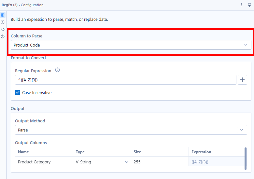Click the plus button beside regex field
The height and width of the screenshot is (179, 254).
point(242,80)
